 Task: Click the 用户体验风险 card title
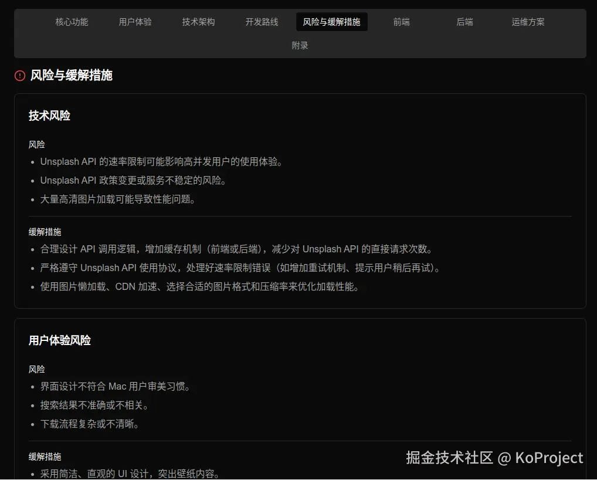[x=59, y=340]
